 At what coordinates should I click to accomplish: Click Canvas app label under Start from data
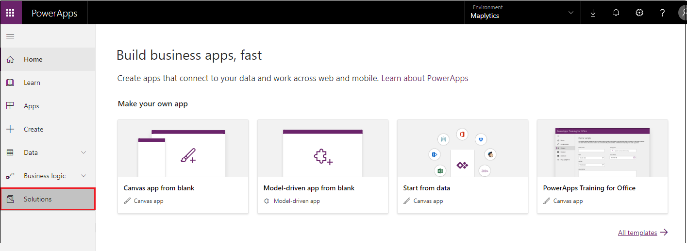(x=428, y=201)
